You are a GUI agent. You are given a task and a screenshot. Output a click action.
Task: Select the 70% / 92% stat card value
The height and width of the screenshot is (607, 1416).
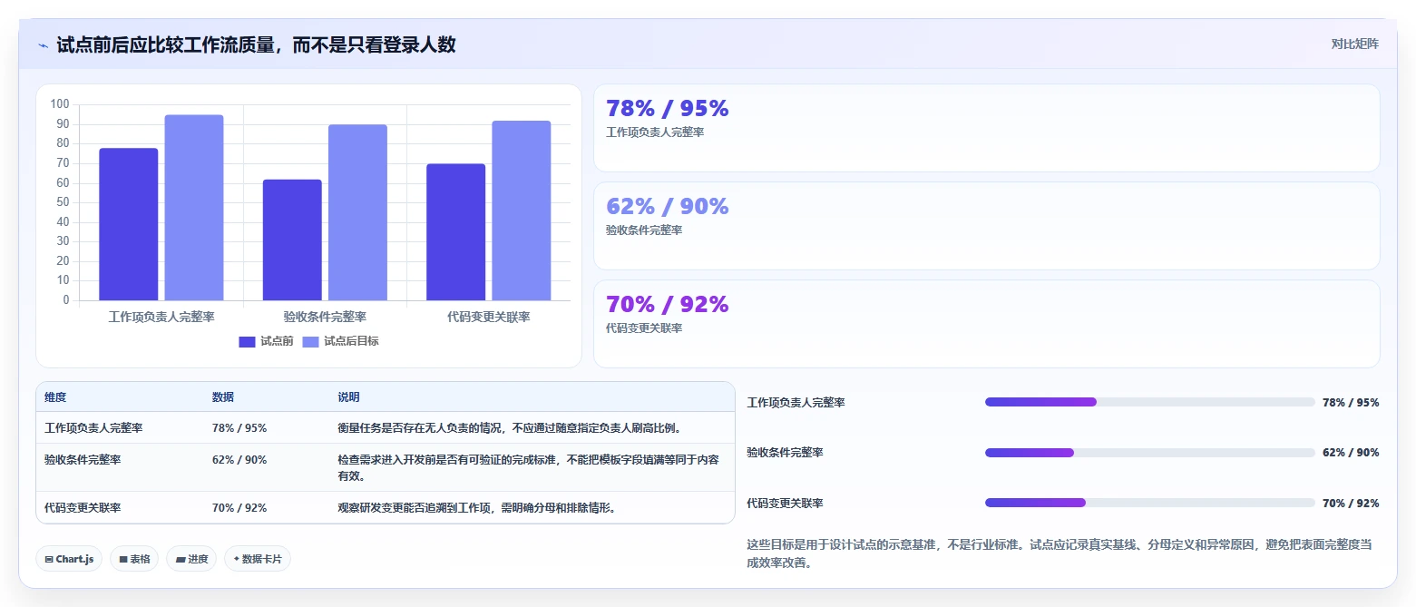pyautogui.click(x=668, y=305)
